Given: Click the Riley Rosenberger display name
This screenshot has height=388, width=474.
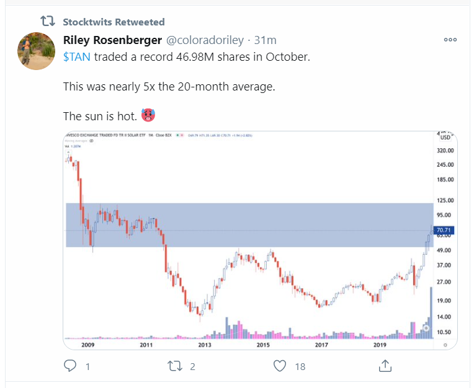Looking at the screenshot, I should 112,40.
